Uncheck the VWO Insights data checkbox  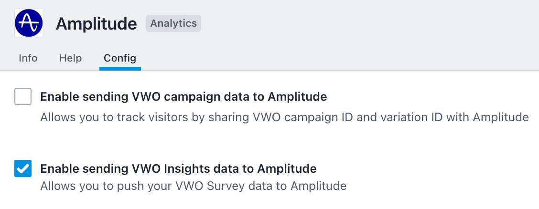pos(23,168)
